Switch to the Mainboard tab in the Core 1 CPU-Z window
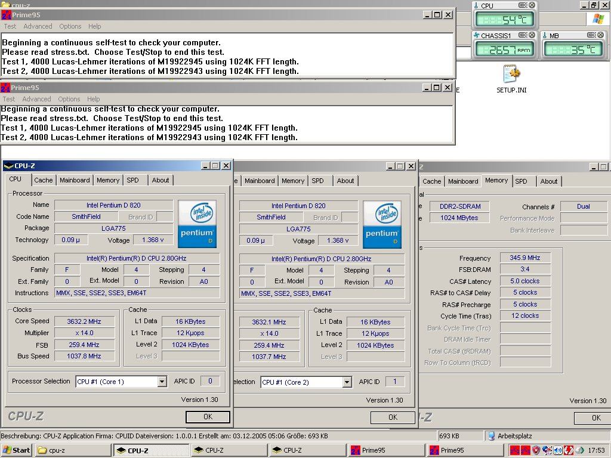611x458 pixels. (75, 180)
